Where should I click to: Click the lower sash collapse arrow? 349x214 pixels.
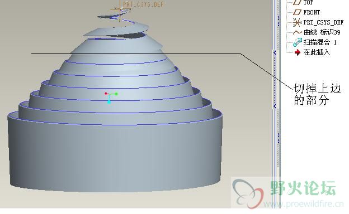[x=275, y=106]
